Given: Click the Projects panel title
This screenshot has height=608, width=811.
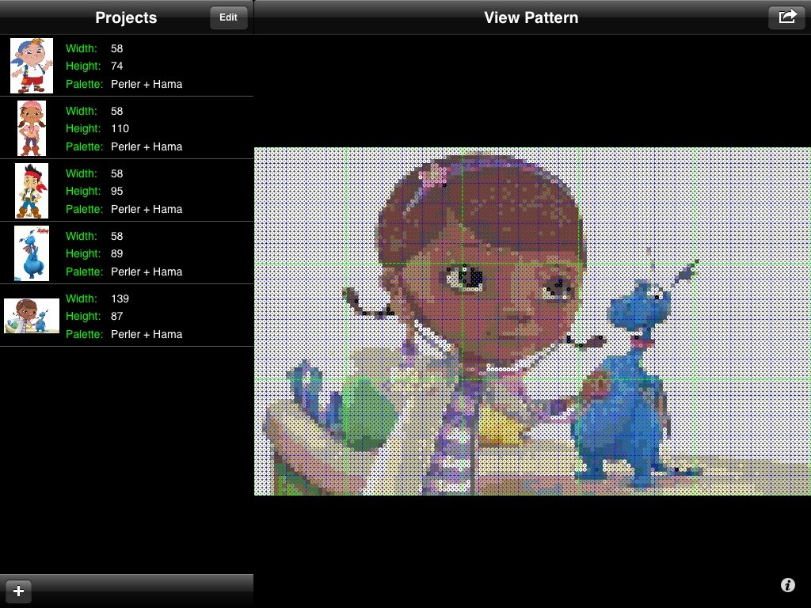Looking at the screenshot, I should [x=126, y=17].
